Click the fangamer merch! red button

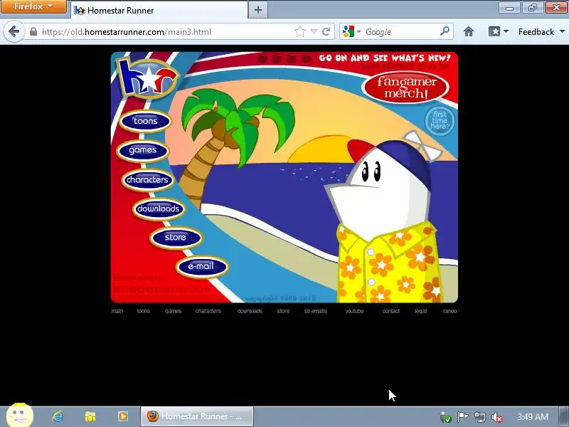coord(405,88)
